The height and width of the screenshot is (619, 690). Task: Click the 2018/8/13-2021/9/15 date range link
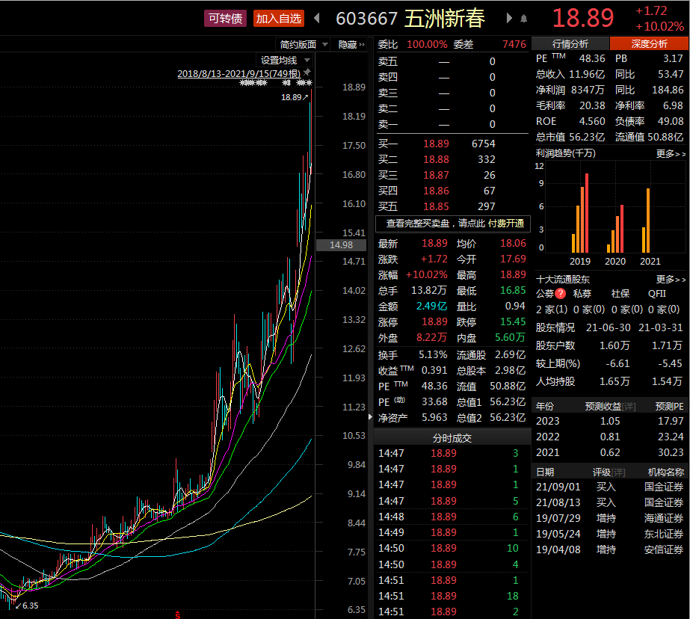(239, 73)
